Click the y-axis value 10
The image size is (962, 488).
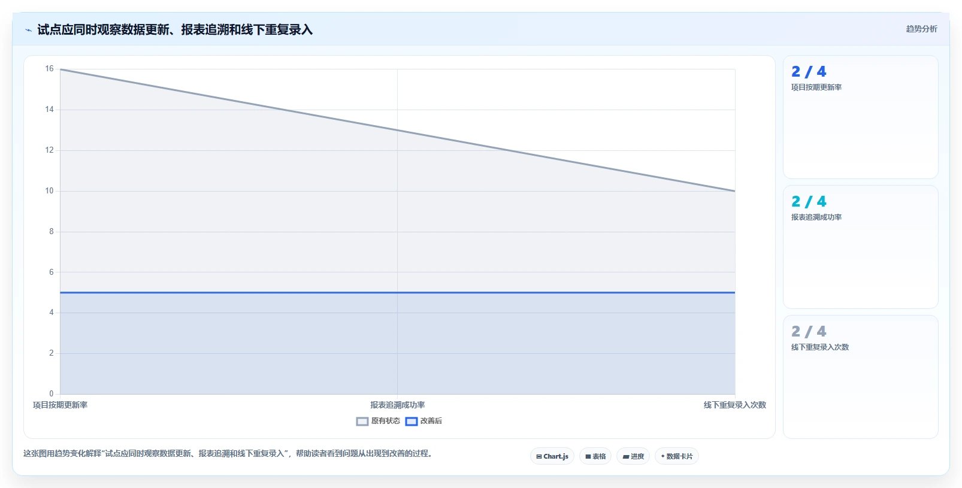[49, 191]
